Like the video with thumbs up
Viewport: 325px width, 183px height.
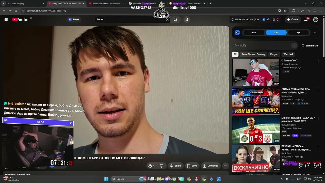pyautogui.click(x=151, y=166)
